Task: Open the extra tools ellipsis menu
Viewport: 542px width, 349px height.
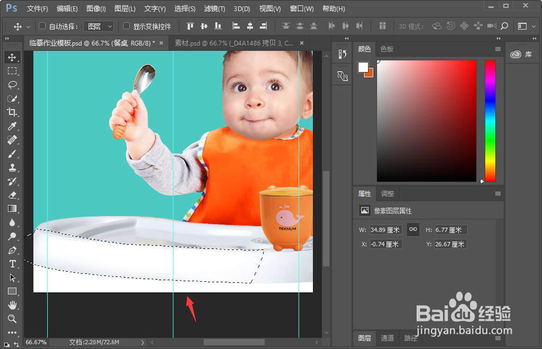Action: [x=12, y=333]
